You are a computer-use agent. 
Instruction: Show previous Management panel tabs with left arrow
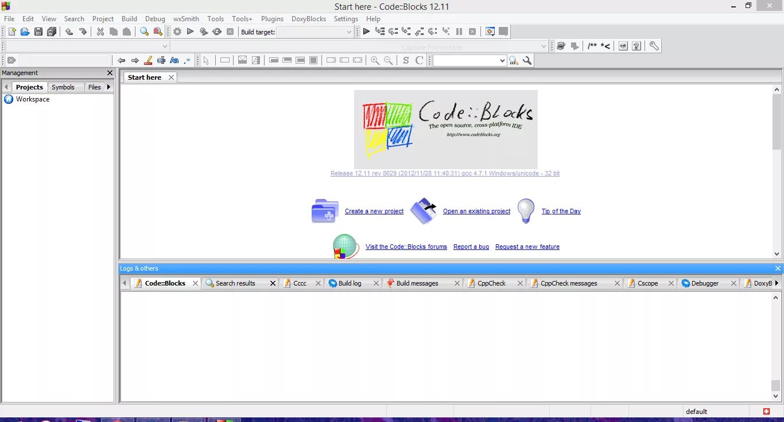pyautogui.click(x=6, y=87)
